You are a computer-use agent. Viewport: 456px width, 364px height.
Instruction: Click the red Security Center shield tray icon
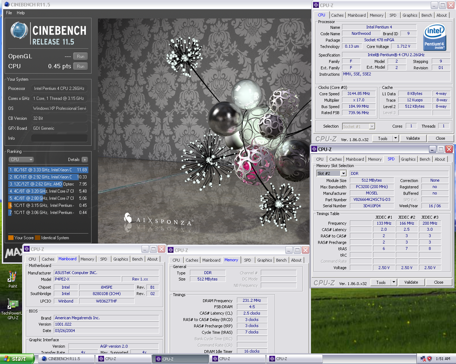pyautogui.click(x=429, y=359)
